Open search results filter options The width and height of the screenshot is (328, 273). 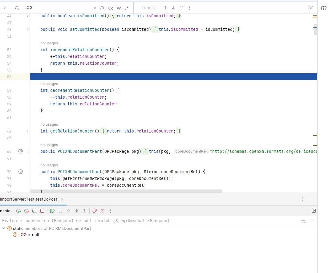[x=181, y=8]
